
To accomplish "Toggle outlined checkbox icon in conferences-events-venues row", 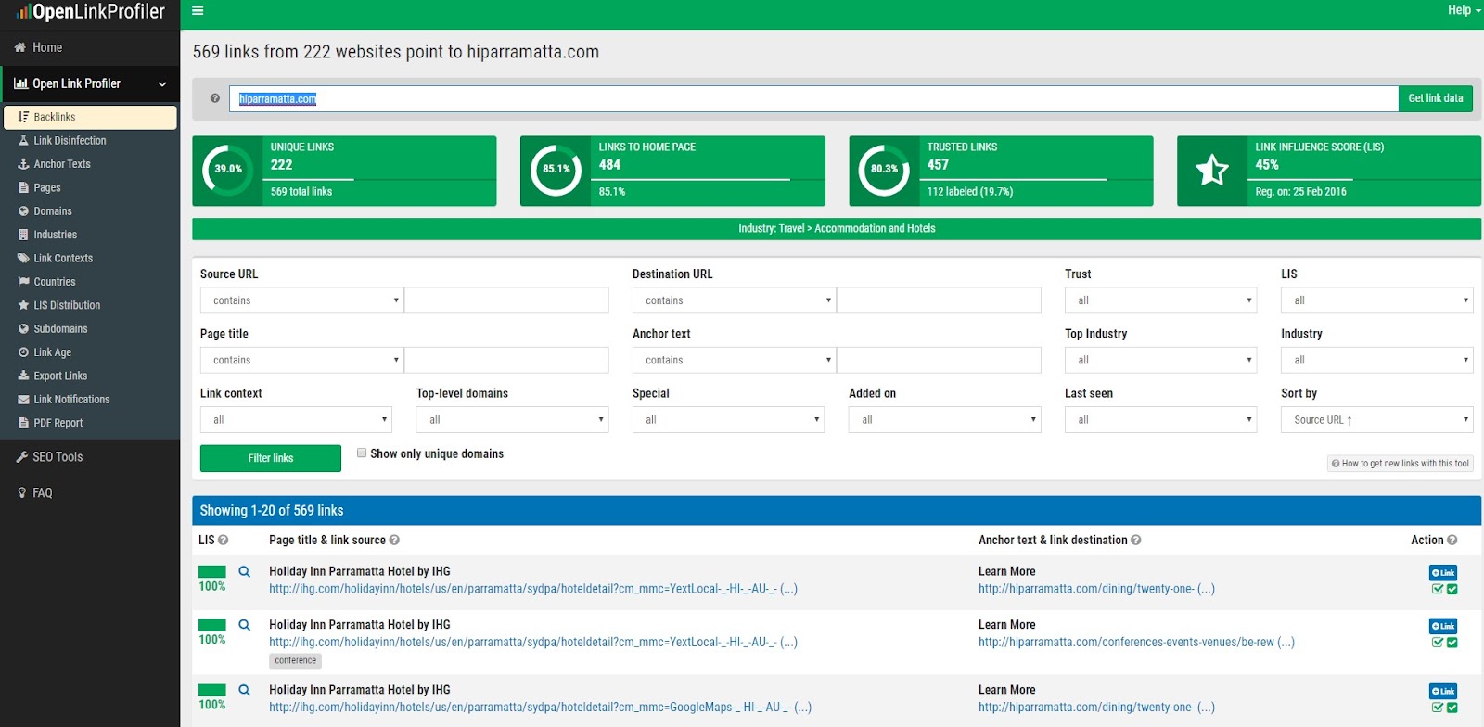I will (x=1438, y=643).
